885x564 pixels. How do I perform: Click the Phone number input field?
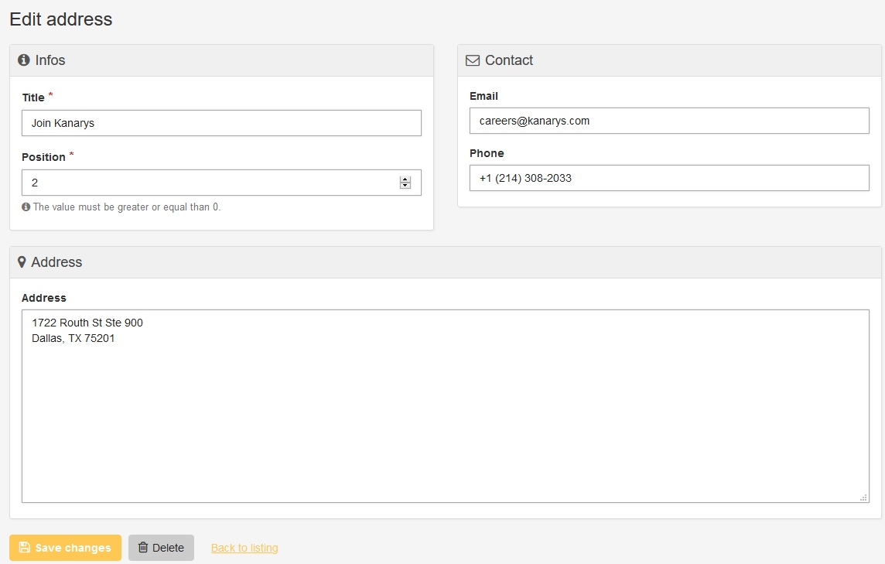pyautogui.click(x=669, y=178)
